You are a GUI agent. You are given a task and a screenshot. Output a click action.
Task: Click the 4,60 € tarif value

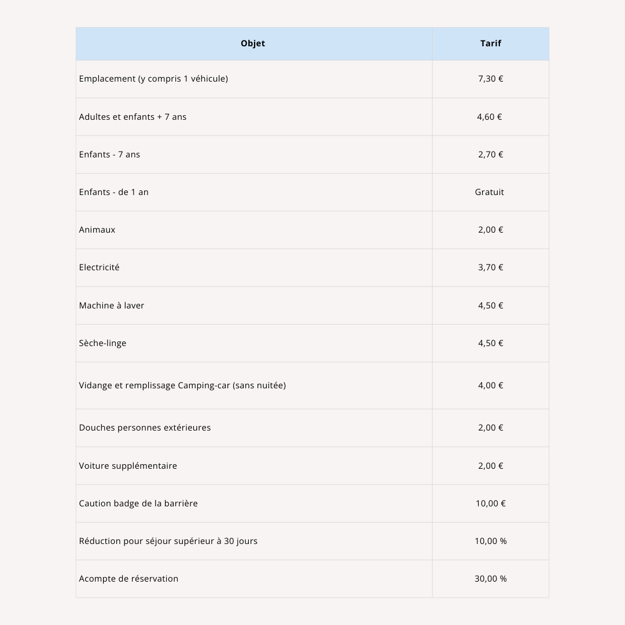(490, 117)
